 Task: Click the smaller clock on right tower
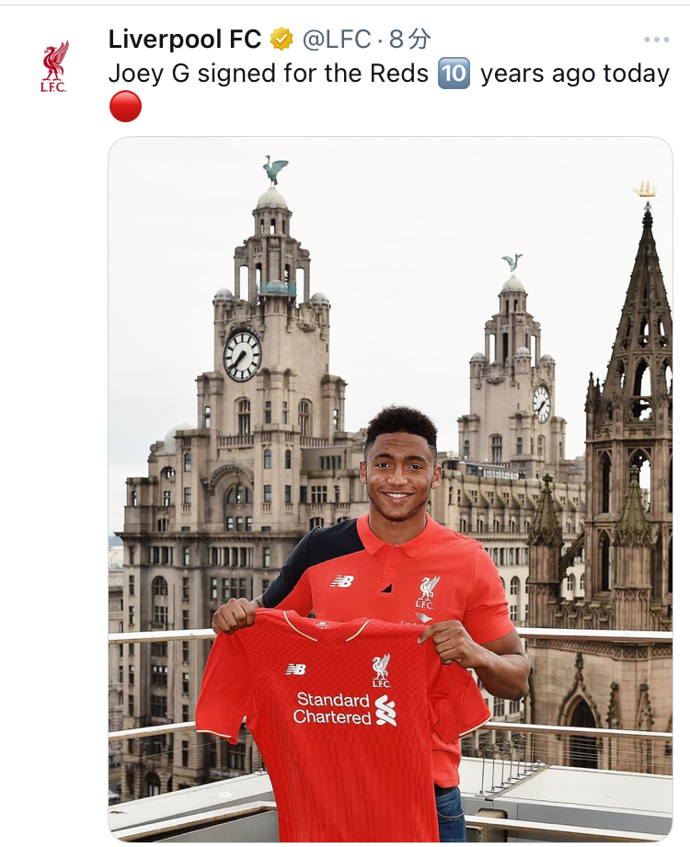tap(541, 404)
